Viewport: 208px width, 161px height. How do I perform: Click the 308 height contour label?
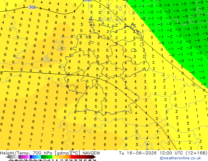(x=32, y=7)
